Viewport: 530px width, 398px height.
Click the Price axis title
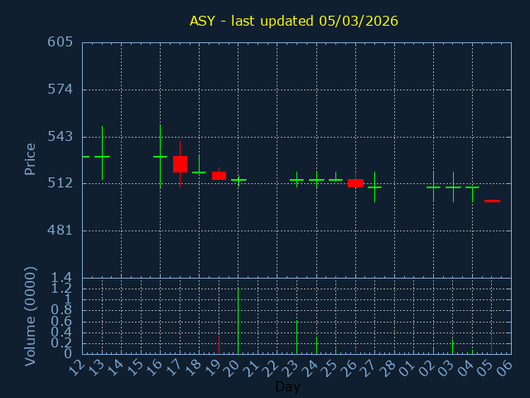tap(31, 159)
